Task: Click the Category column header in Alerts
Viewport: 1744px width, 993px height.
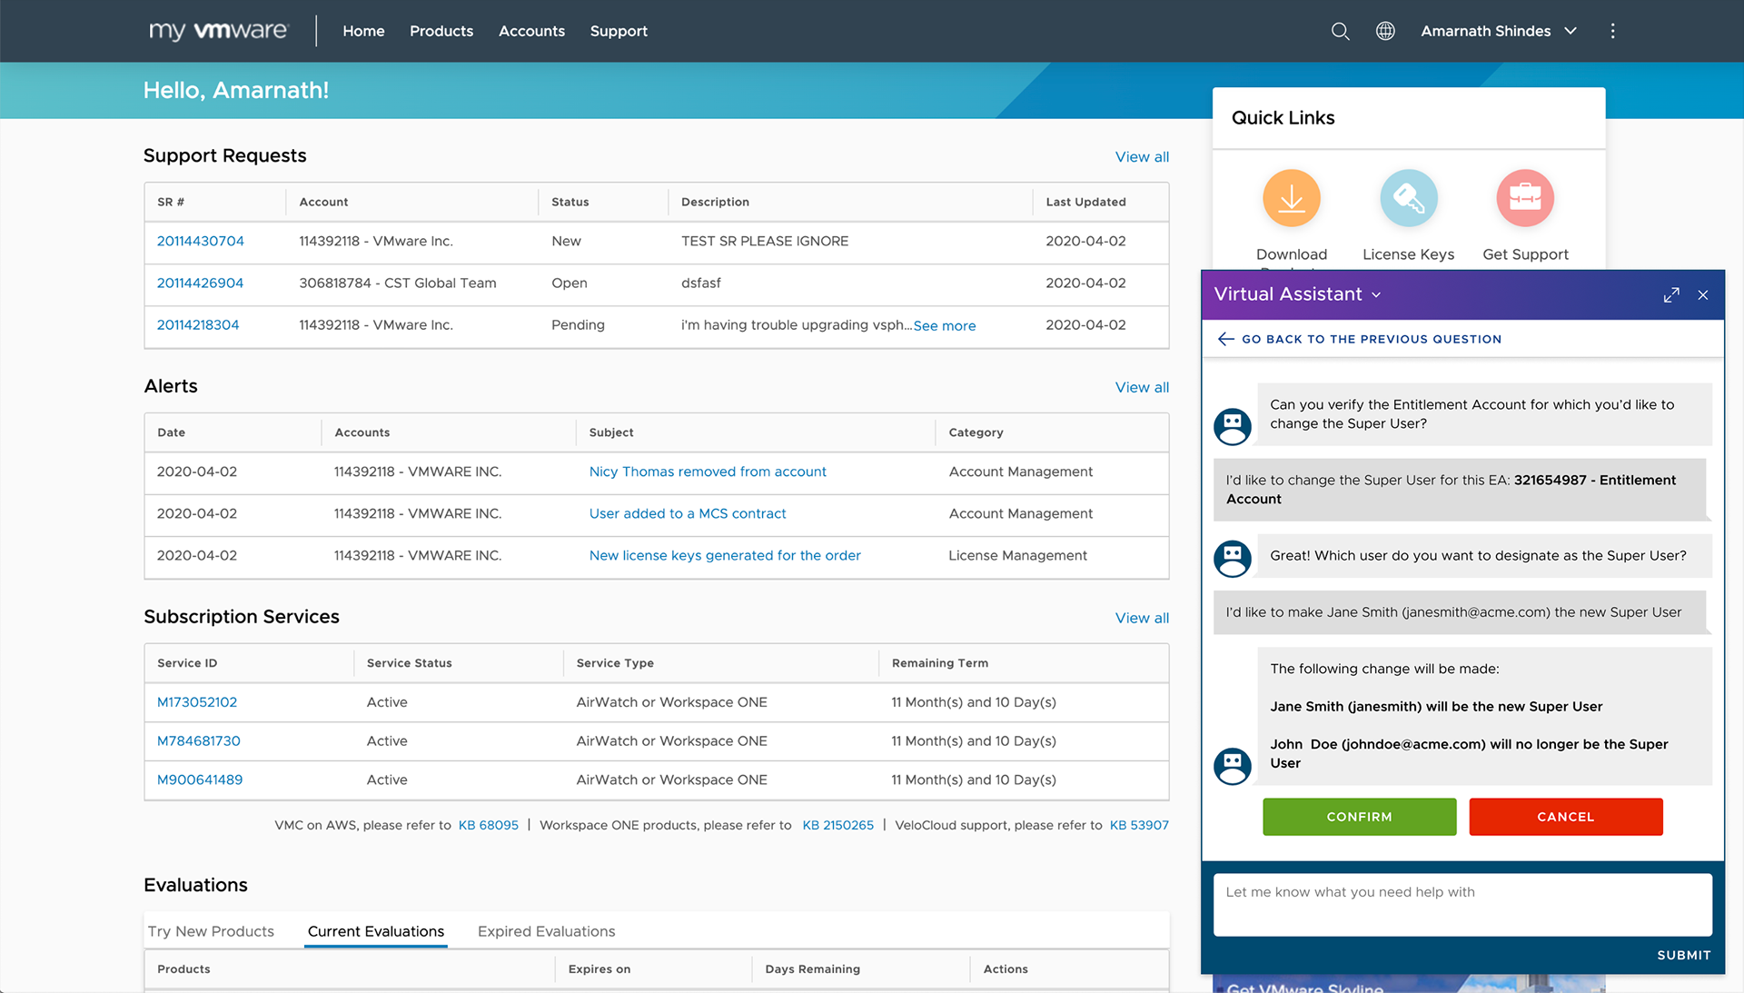Action: (x=976, y=432)
